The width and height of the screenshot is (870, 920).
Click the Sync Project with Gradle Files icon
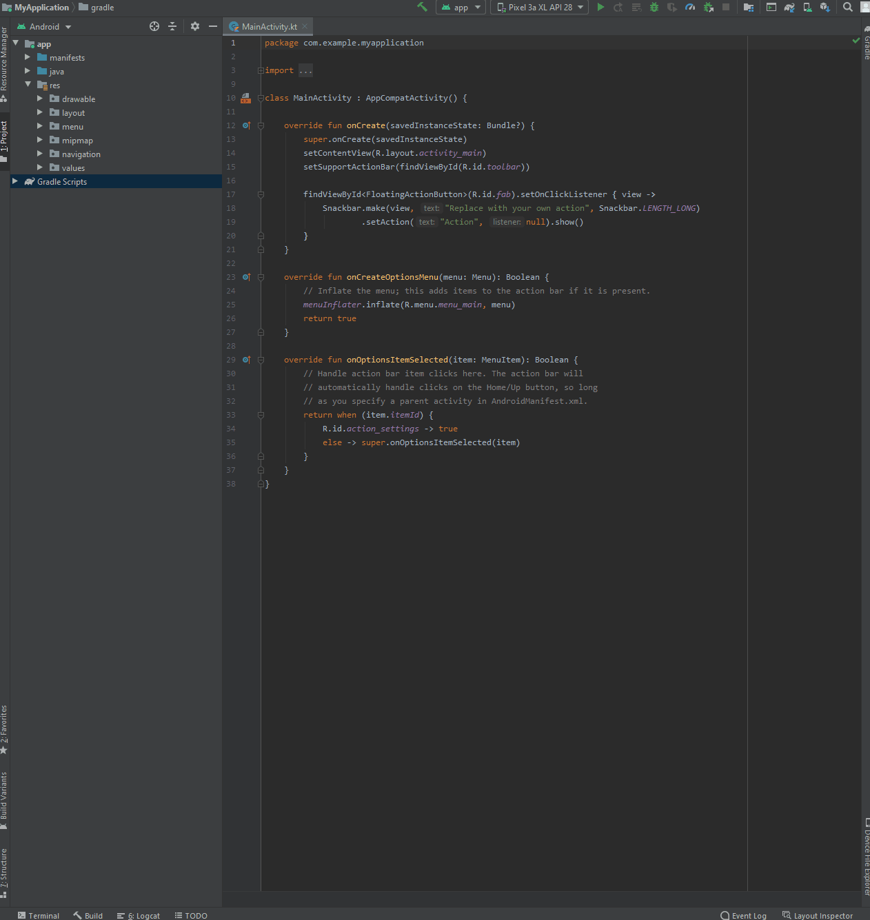(x=789, y=7)
